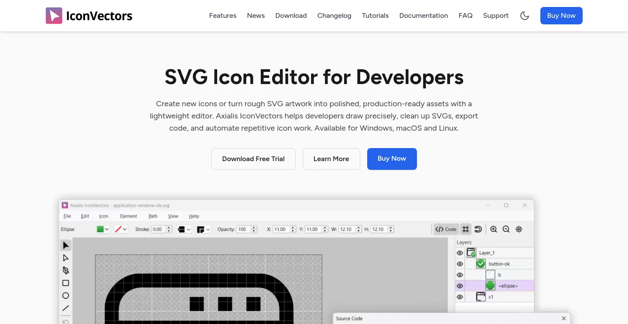Hide Layer_1 via its eye icon
The height and width of the screenshot is (324, 628).
coord(460,253)
